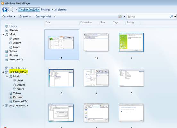
Task: Click the Forward navigation button
Action: 11,10
